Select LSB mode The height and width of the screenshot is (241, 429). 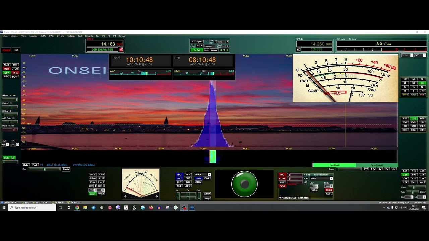(x=405, y=118)
